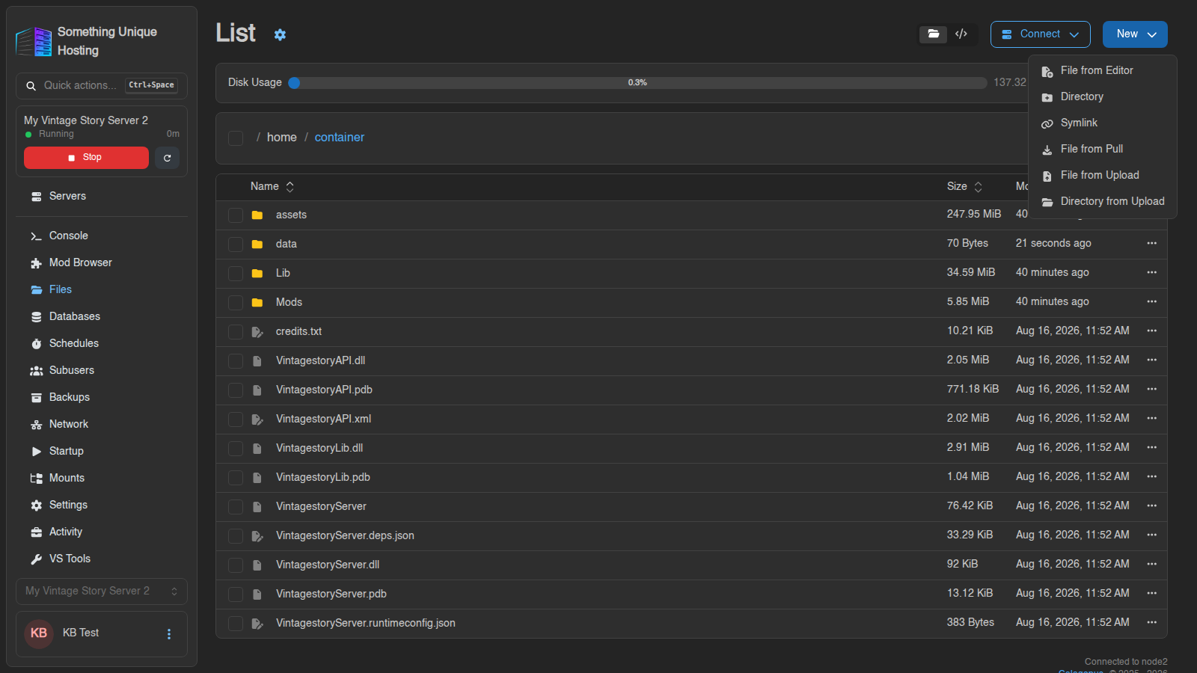
Task: Click the settings gear next to List title
Action: pos(280,34)
